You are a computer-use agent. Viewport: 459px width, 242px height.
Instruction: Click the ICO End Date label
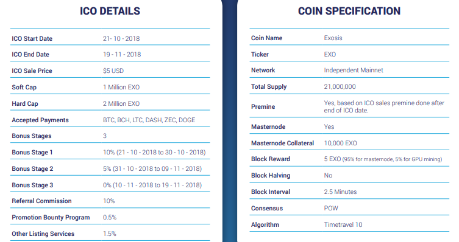30,54
